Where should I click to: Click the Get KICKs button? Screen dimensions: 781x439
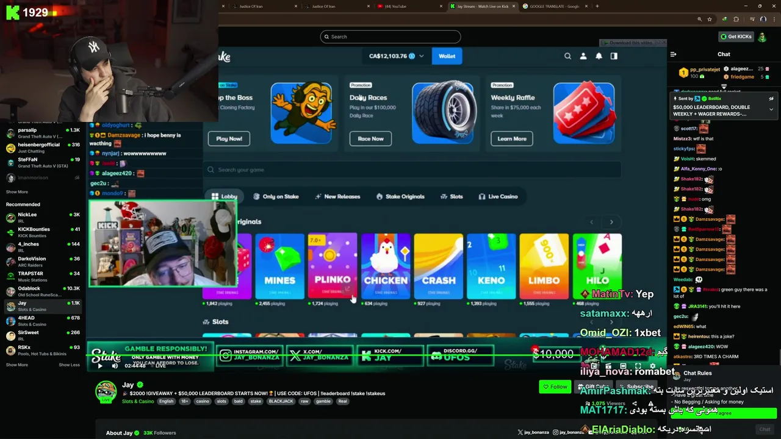736,37
